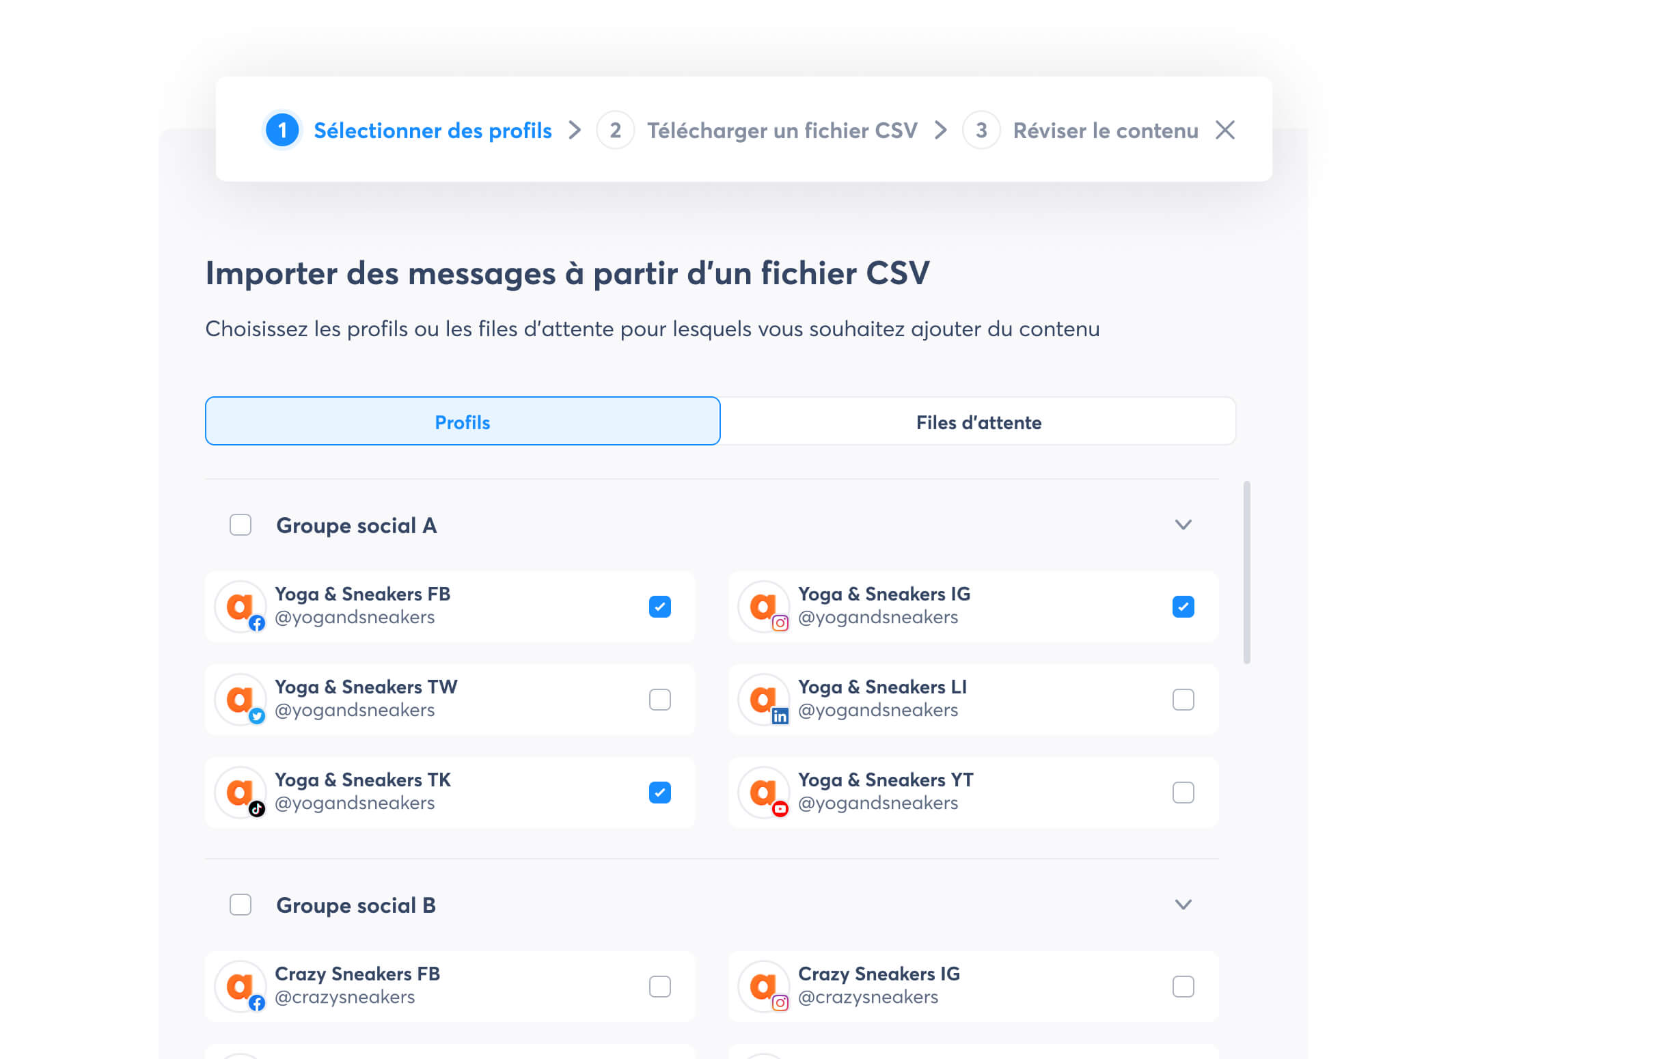The image size is (1657, 1059).
Task: Click the profile list vertical scrollbar
Action: click(1247, 573)
